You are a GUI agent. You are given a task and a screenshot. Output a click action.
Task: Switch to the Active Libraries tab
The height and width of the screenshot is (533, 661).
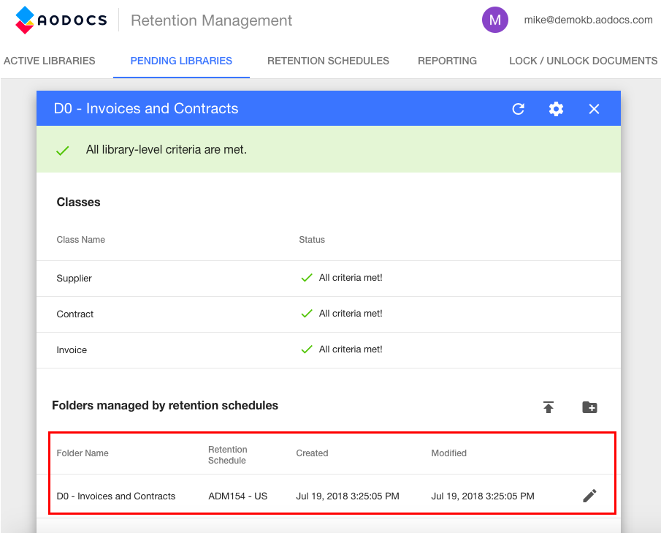click(x=50, y=61)
